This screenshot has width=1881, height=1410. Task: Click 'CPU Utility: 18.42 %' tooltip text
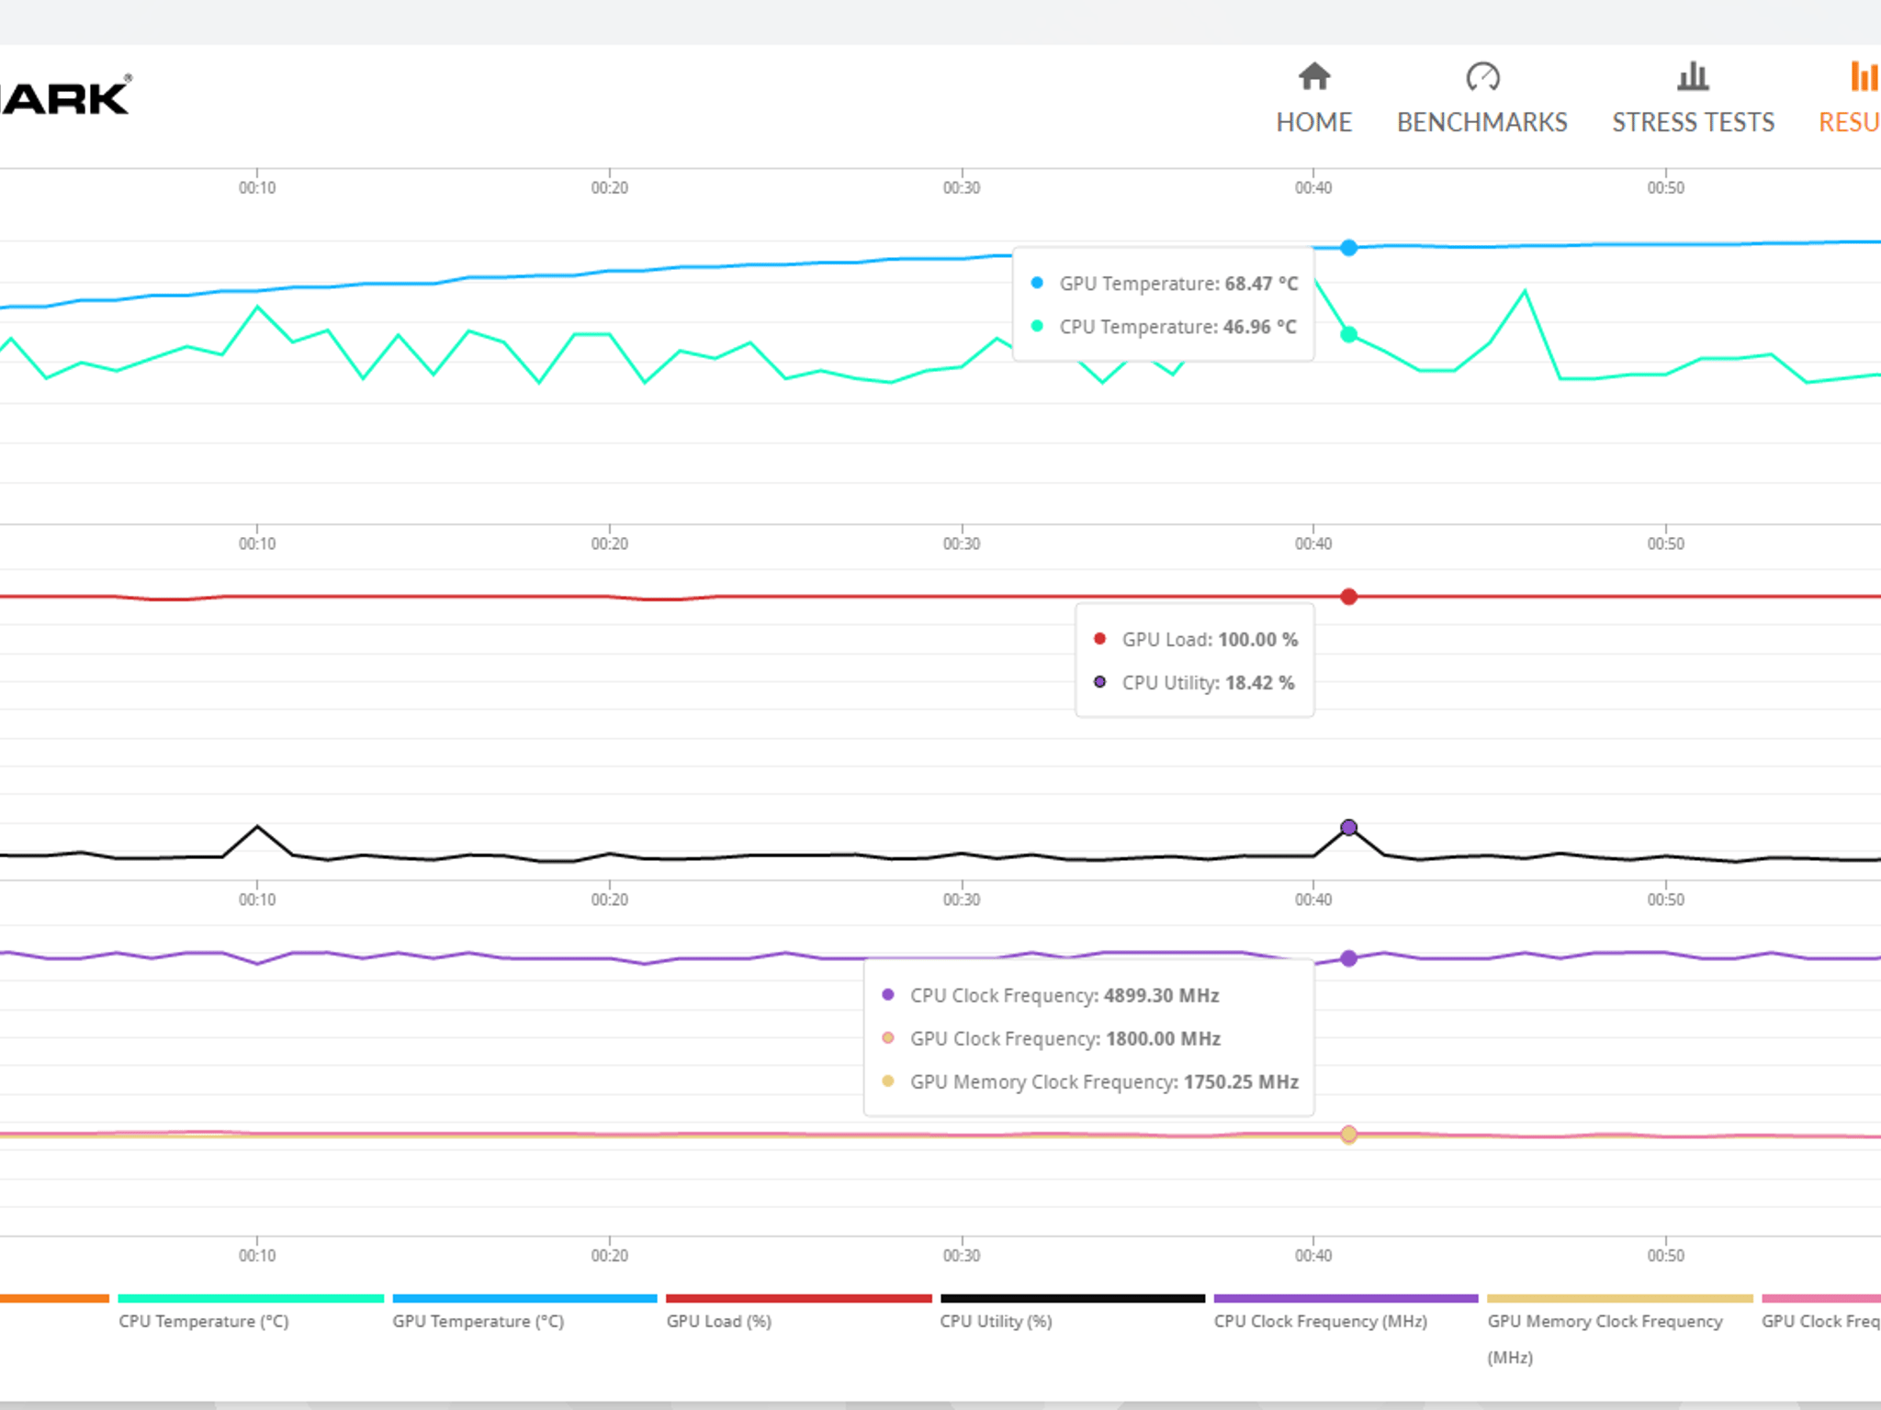pos(1208,683)
